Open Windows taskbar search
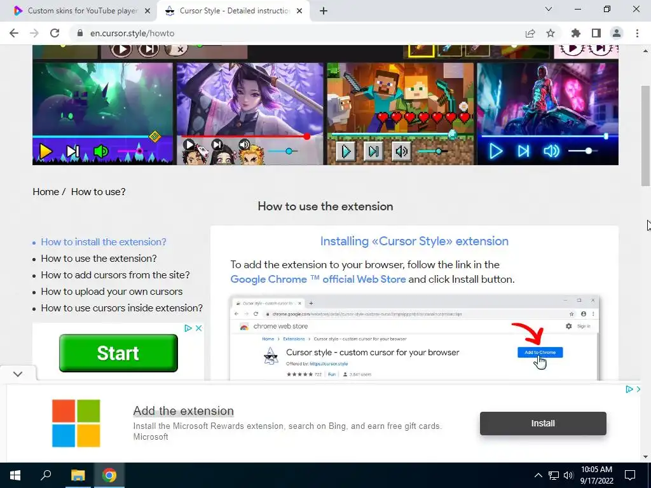The height and width of the screenshot is (488, 651). pyautogui.click(x=46, y=475)
